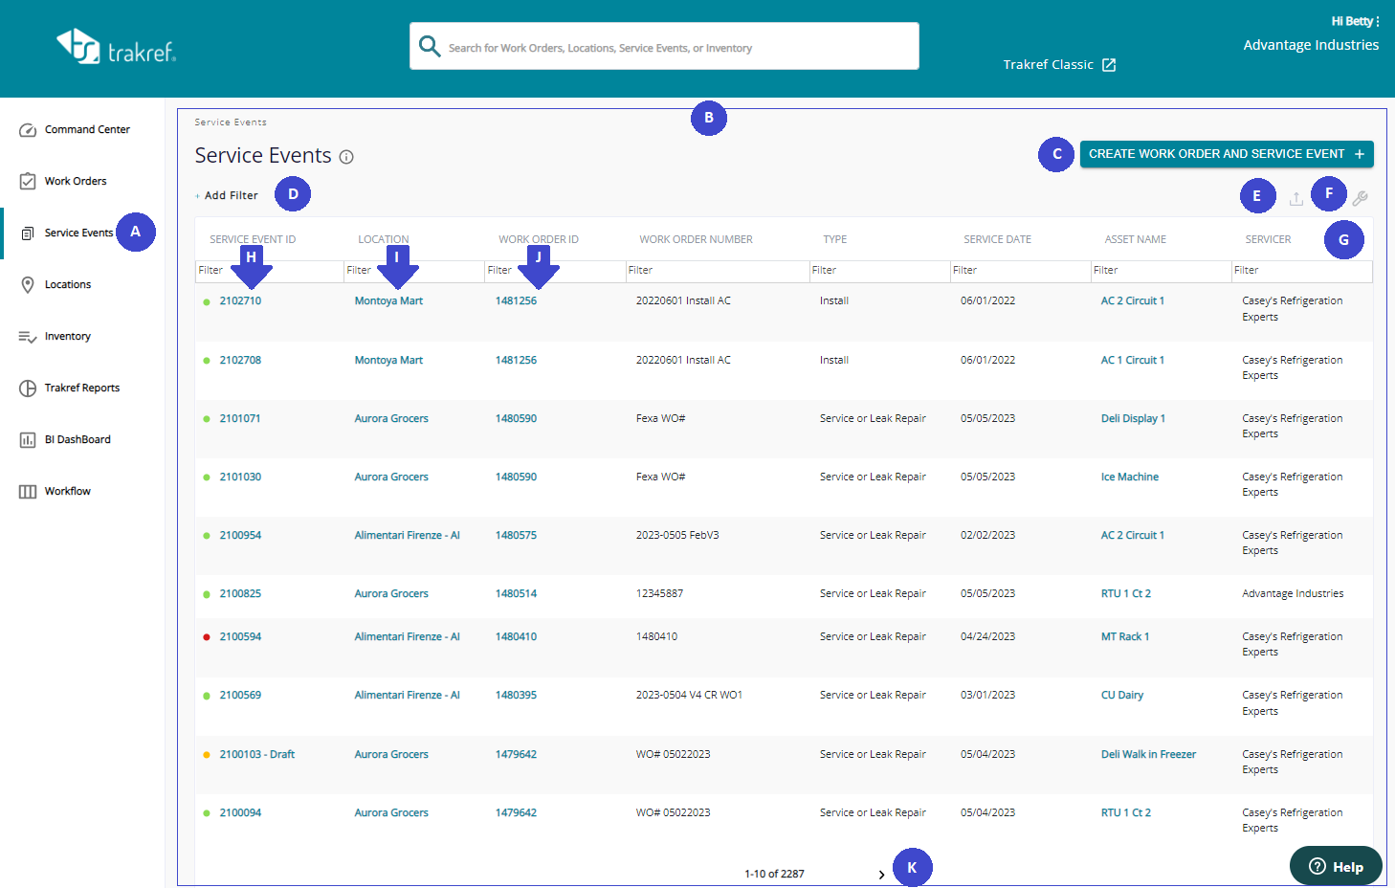Click the main search input box
1395x888 pixels.
pos(664,46)
